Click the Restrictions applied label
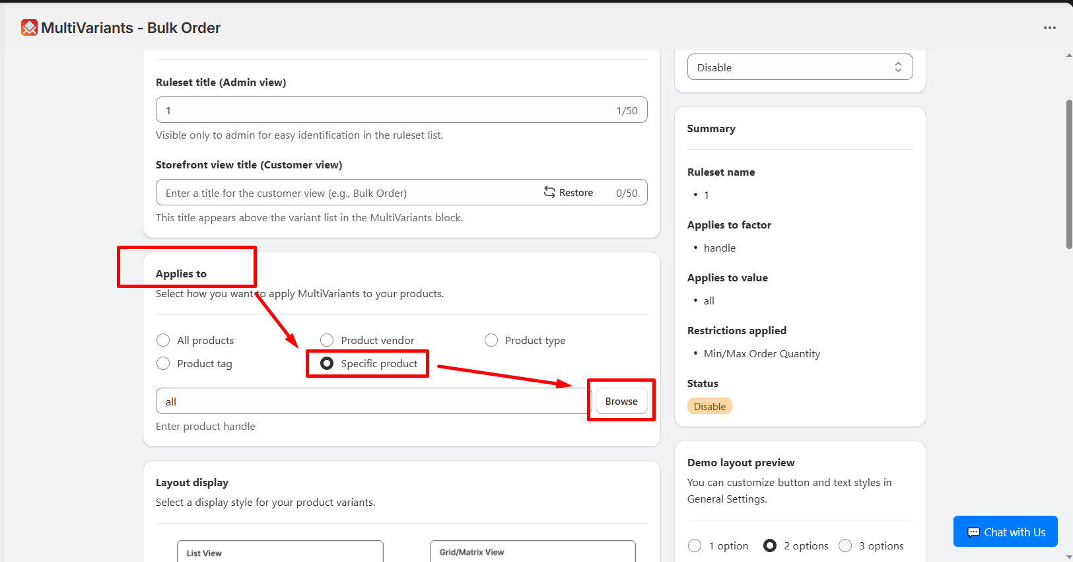This screenshot has width=1073, height=562. [x=737, y=330]
